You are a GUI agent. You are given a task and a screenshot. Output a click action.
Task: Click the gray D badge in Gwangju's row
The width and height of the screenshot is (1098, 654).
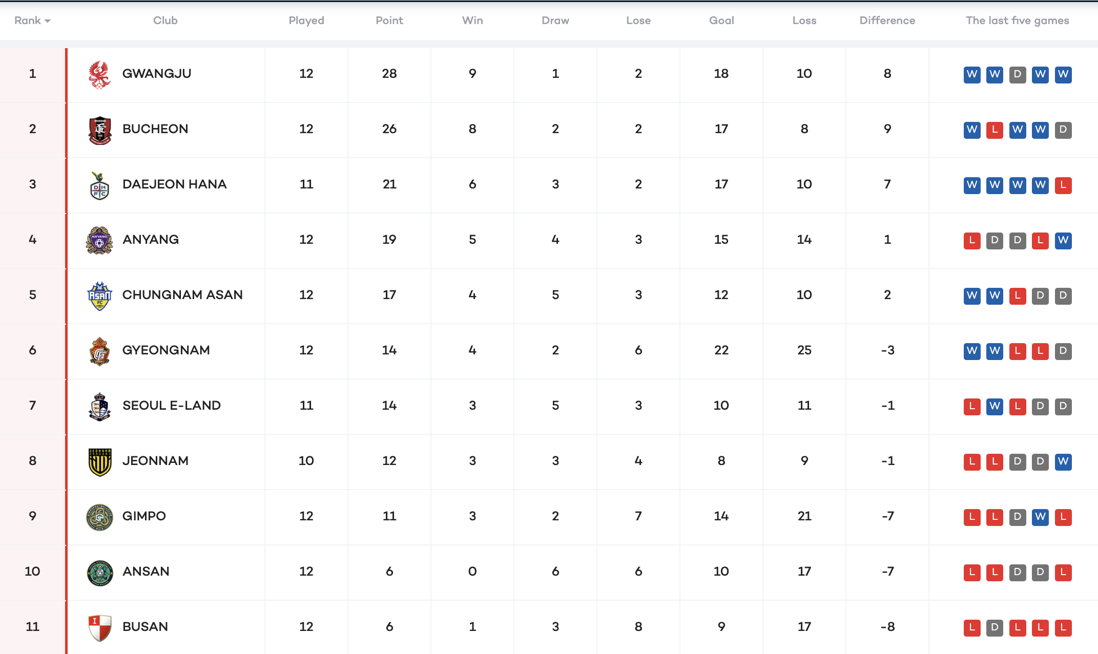1017,74
